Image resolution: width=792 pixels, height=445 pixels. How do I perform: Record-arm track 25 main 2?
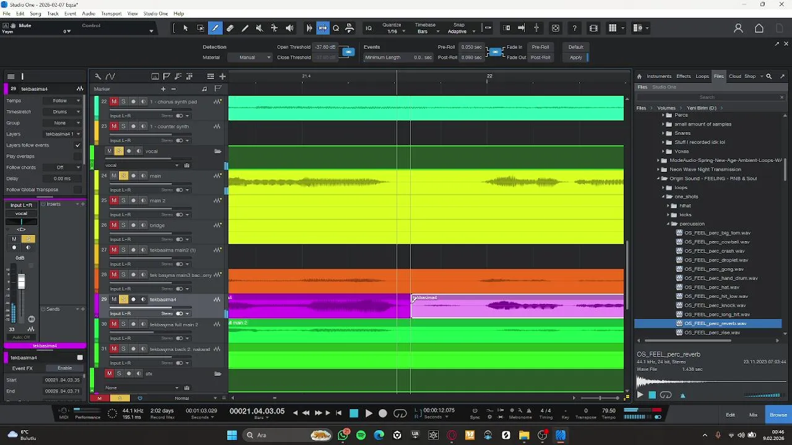point(133,200)
